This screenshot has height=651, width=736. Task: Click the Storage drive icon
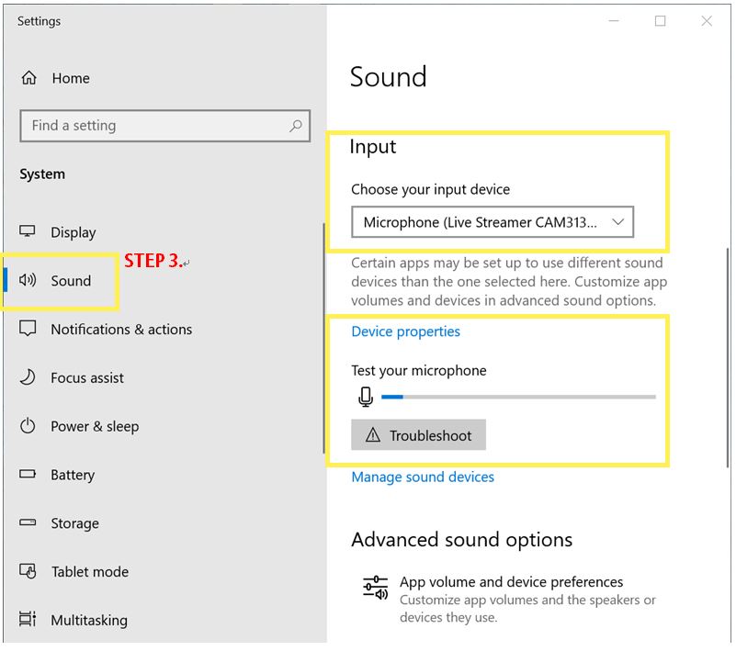click(x=28, y=522)
